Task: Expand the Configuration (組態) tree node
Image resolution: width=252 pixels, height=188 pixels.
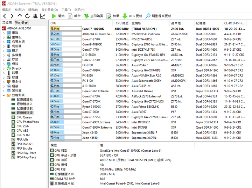Action: pyautogui.click(x=4, y=86)
